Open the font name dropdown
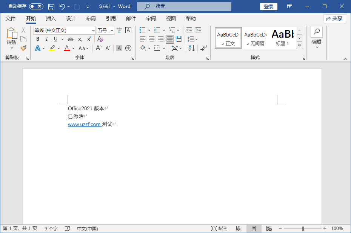This screenshot has height=233, width=351. (93, 30)
